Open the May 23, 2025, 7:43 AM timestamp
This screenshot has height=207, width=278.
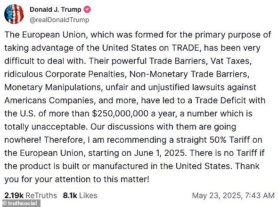coord(233,196)
